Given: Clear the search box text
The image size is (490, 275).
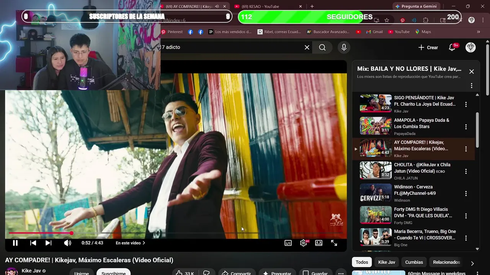Looking at the screenshot, I should [x=307, y=47].
